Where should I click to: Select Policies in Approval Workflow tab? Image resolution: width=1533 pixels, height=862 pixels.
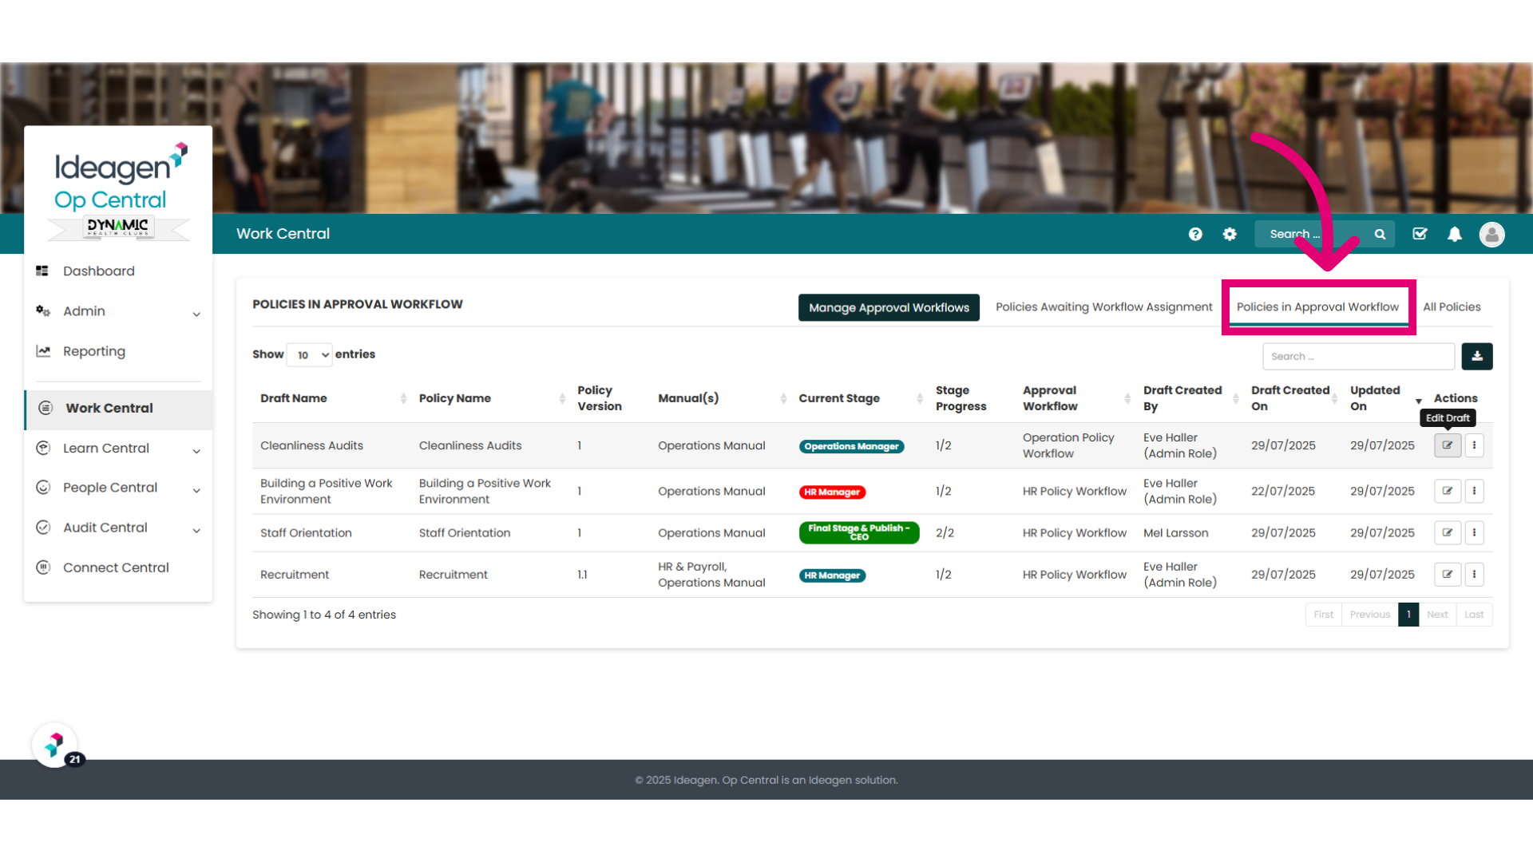click(1317, 307)
